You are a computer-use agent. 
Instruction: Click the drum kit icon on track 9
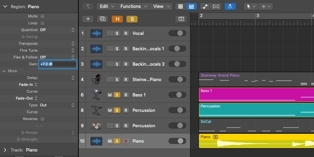pos(96,126)
